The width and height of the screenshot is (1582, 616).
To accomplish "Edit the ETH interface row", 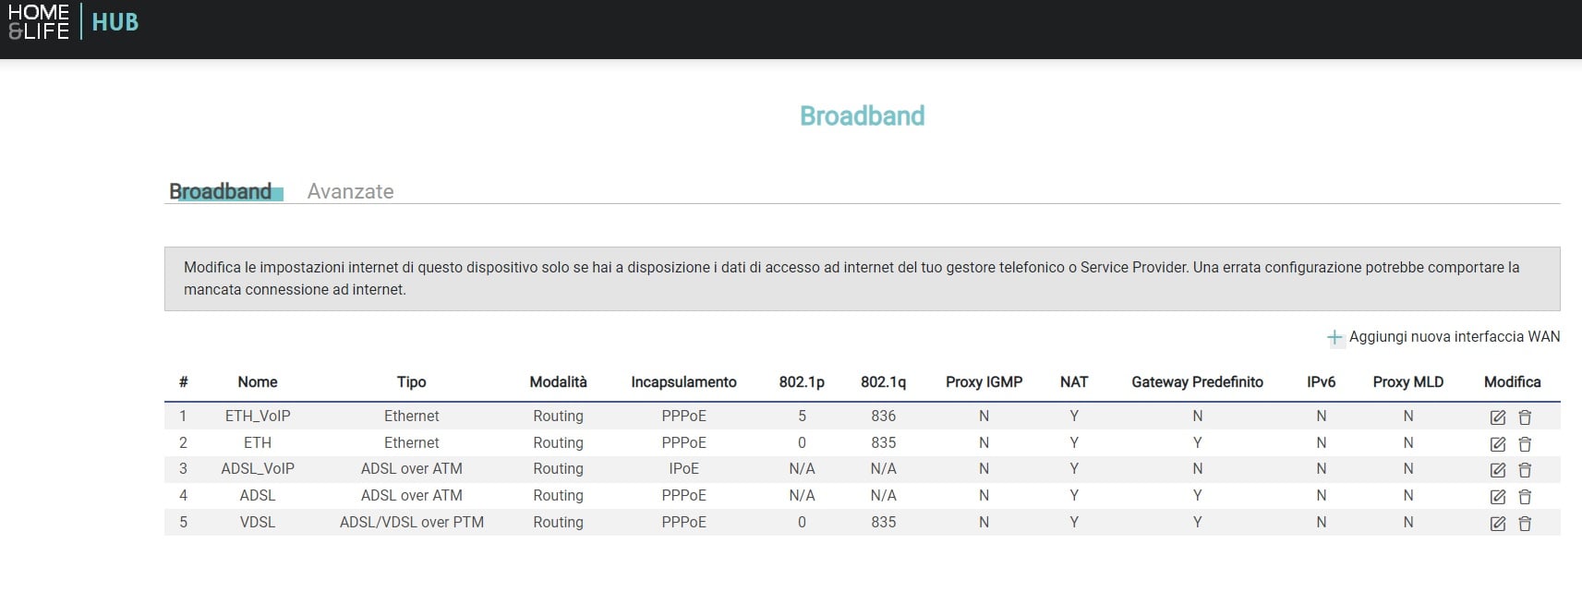I will coord(1497,444).
